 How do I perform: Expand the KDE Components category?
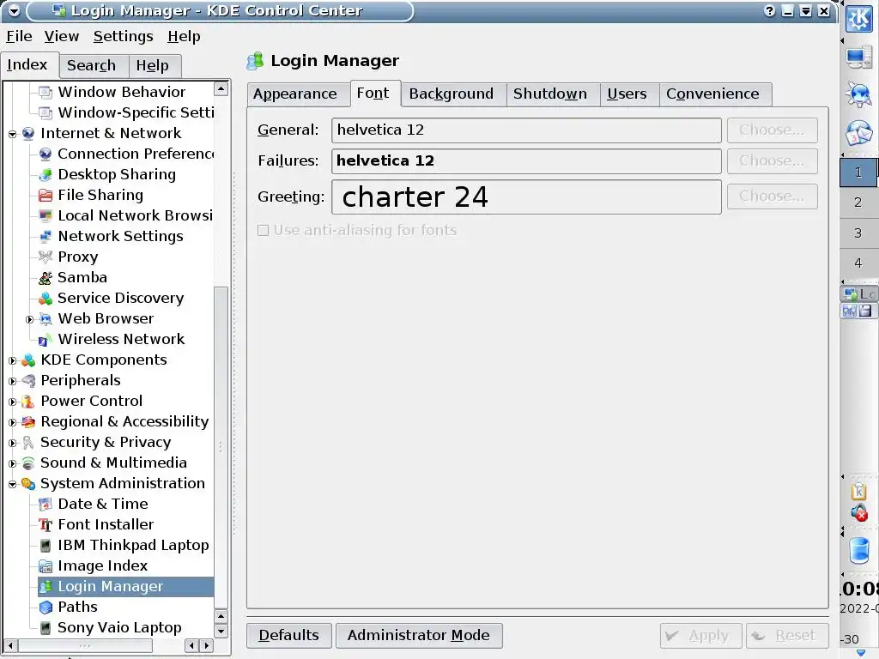(x=12, y=361)
